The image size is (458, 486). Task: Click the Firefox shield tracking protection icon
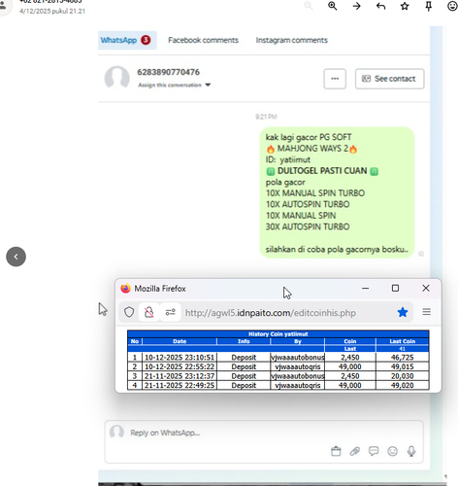click(129, 312)
